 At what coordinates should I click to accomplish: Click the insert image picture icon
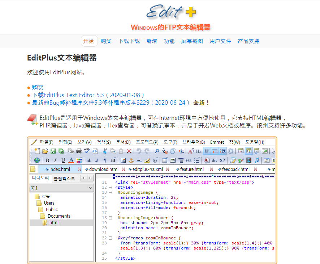123,160
